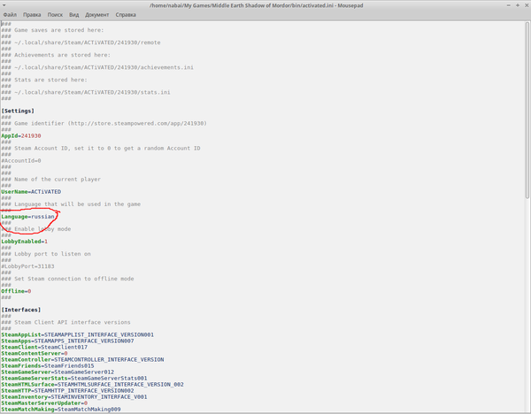
Task: Open the Справка menu
Action: (x=127, y=15)
